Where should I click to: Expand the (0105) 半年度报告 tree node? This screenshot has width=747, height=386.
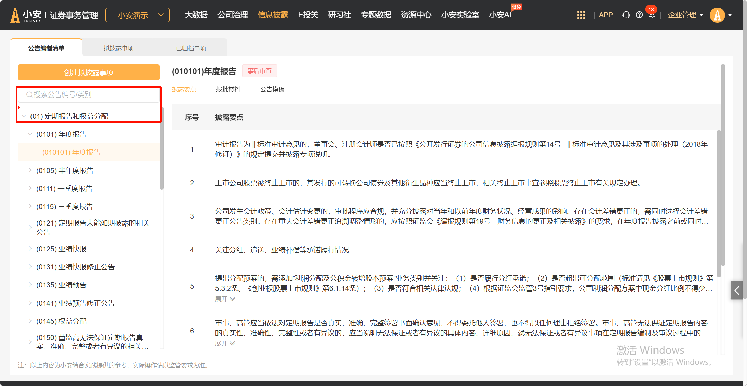pyautogui.click(x=30, y=170)
